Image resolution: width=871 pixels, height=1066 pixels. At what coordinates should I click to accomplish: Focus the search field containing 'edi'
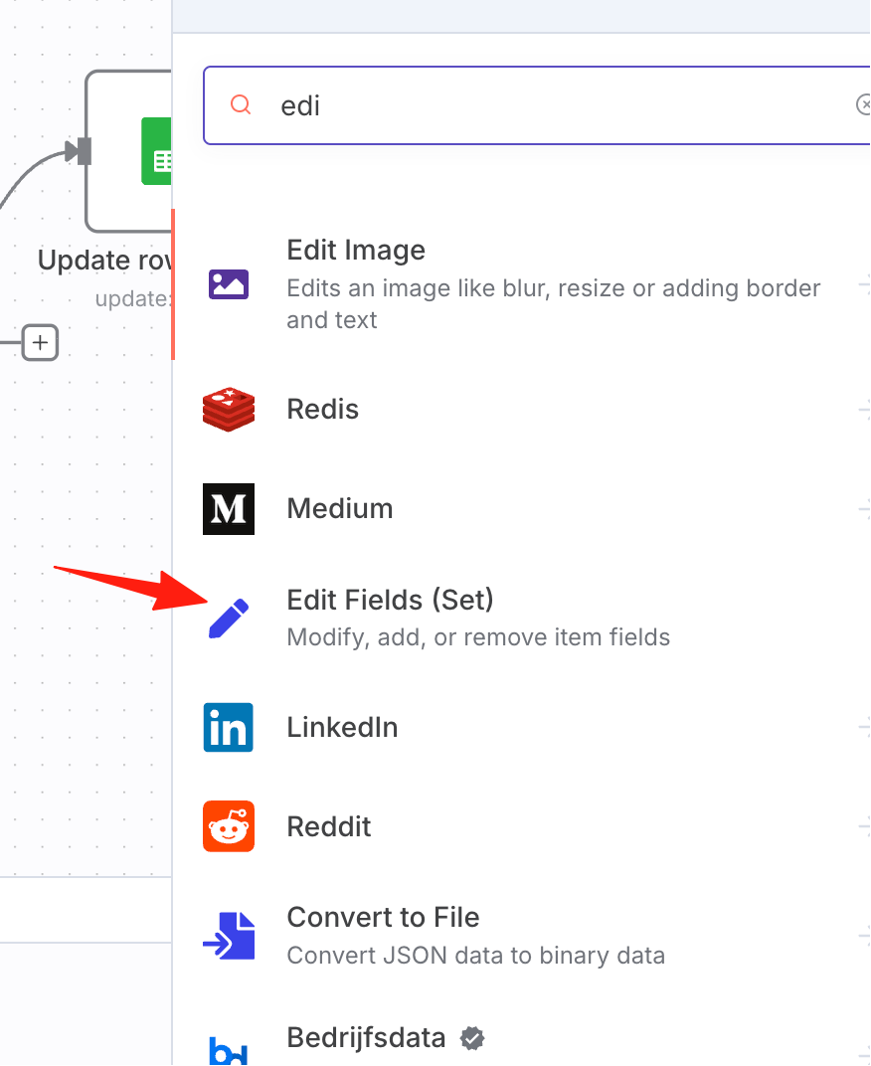pos(537,105)
